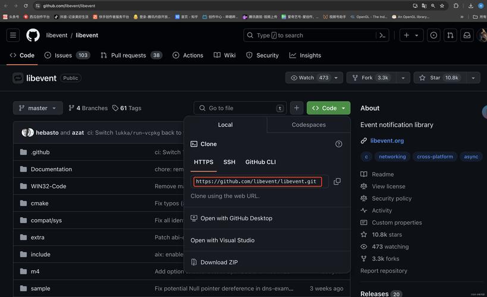Click the Go to file search field
The image size is (487, 297).
click(x=238, y=108)
